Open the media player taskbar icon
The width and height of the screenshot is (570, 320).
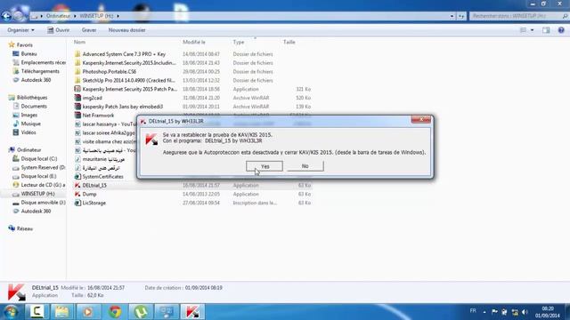pyautogui.click(x=88, y=312)
